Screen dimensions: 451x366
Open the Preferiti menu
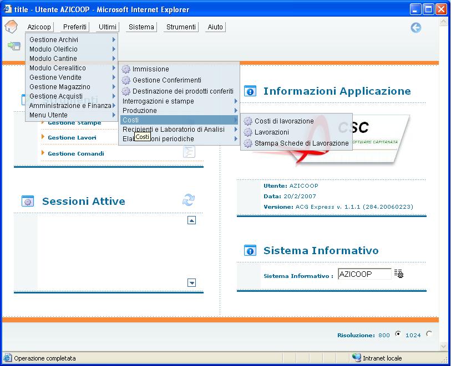[x=75, y=27]
